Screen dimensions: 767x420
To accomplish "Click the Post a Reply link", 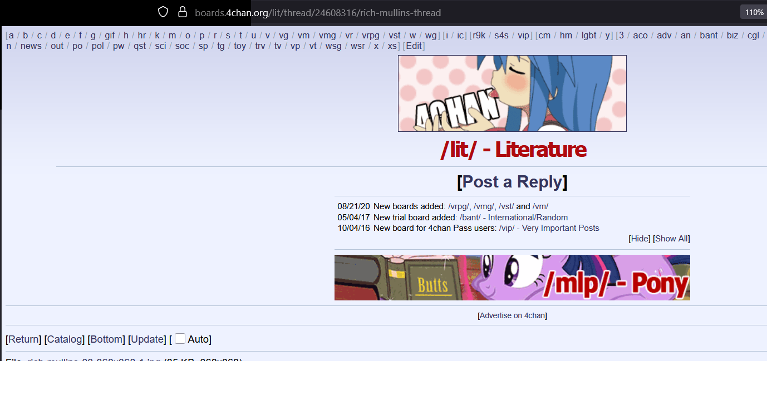I will pyautogui.click(x=512, y=182).
